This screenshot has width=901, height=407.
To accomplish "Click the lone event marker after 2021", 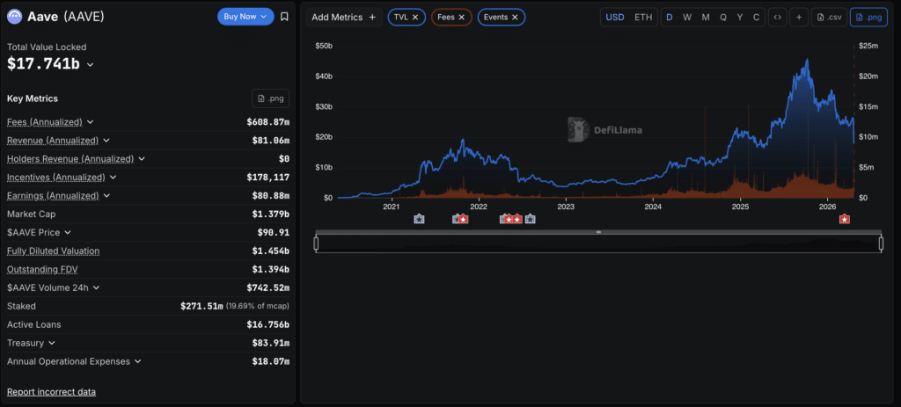I will click(x=419, y=219).
